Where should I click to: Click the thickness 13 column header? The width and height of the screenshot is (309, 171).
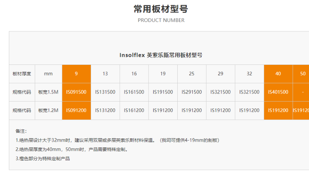105,74
